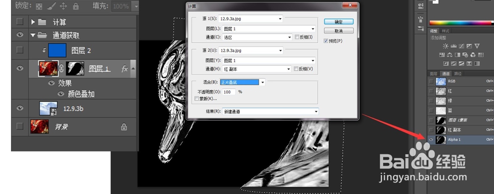Open source 2 通道(H) dropdown
Screen dimensions: 494x194
click(x=257, y=69)
